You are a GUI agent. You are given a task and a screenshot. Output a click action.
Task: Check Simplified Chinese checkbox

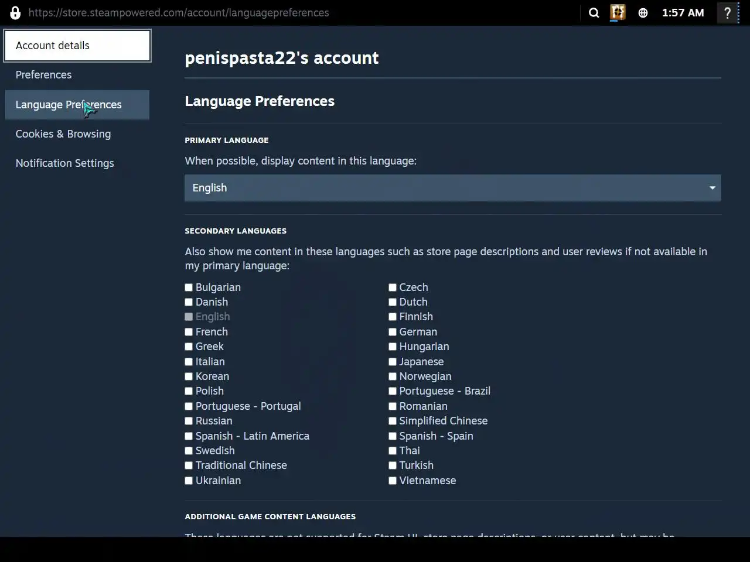tap(393, 421)
